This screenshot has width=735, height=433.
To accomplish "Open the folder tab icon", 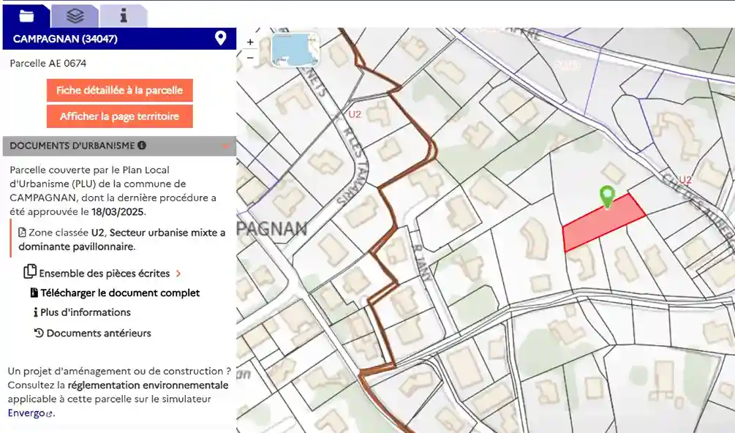I will click(26, 16).
